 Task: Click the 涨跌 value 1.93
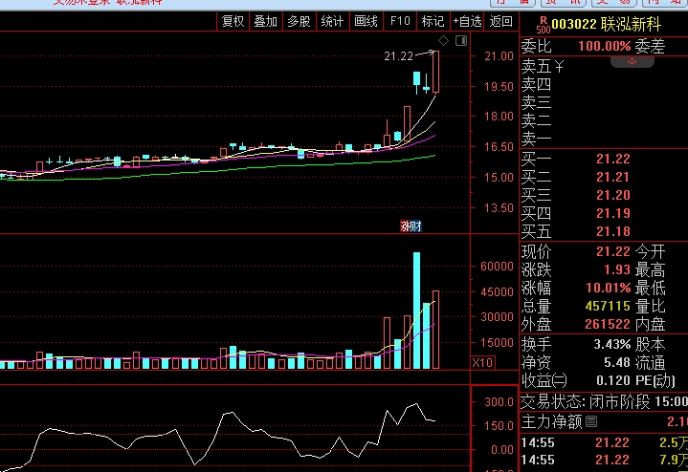pos(617,269)
